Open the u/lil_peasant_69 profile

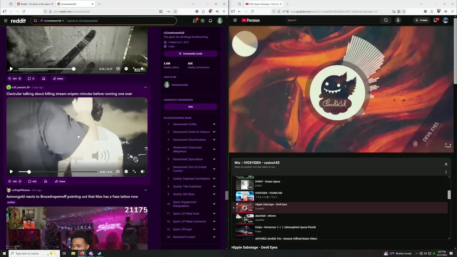click(21, 87)
